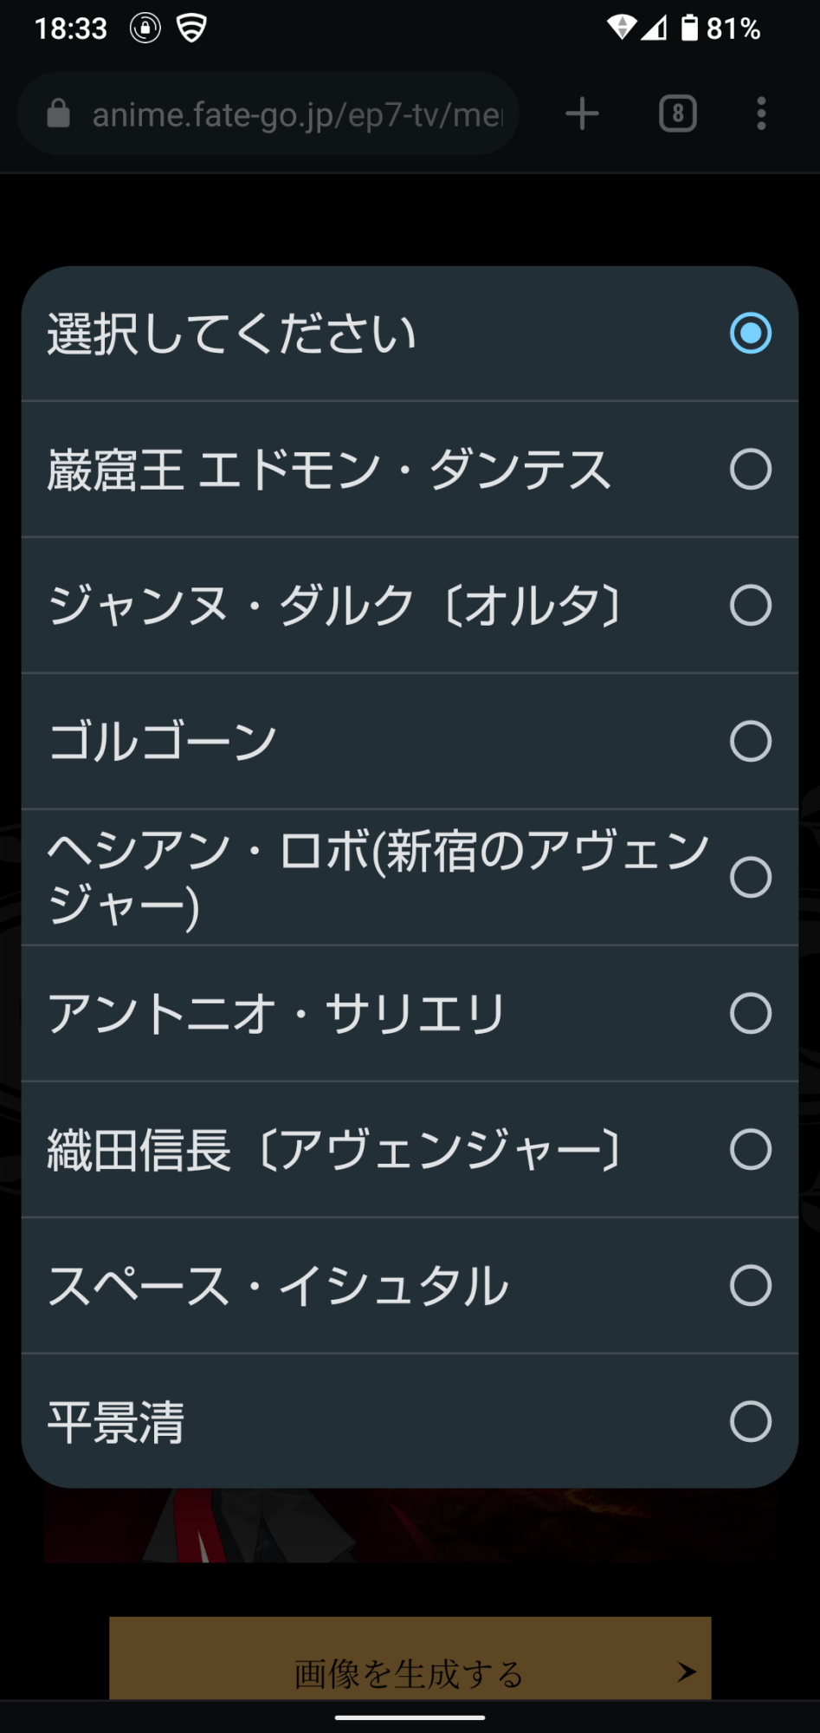Pick 織田信長〔アヴェンジャー〕 from the list
This screenshot has height=1733, width=820.
click(334, 1150)
